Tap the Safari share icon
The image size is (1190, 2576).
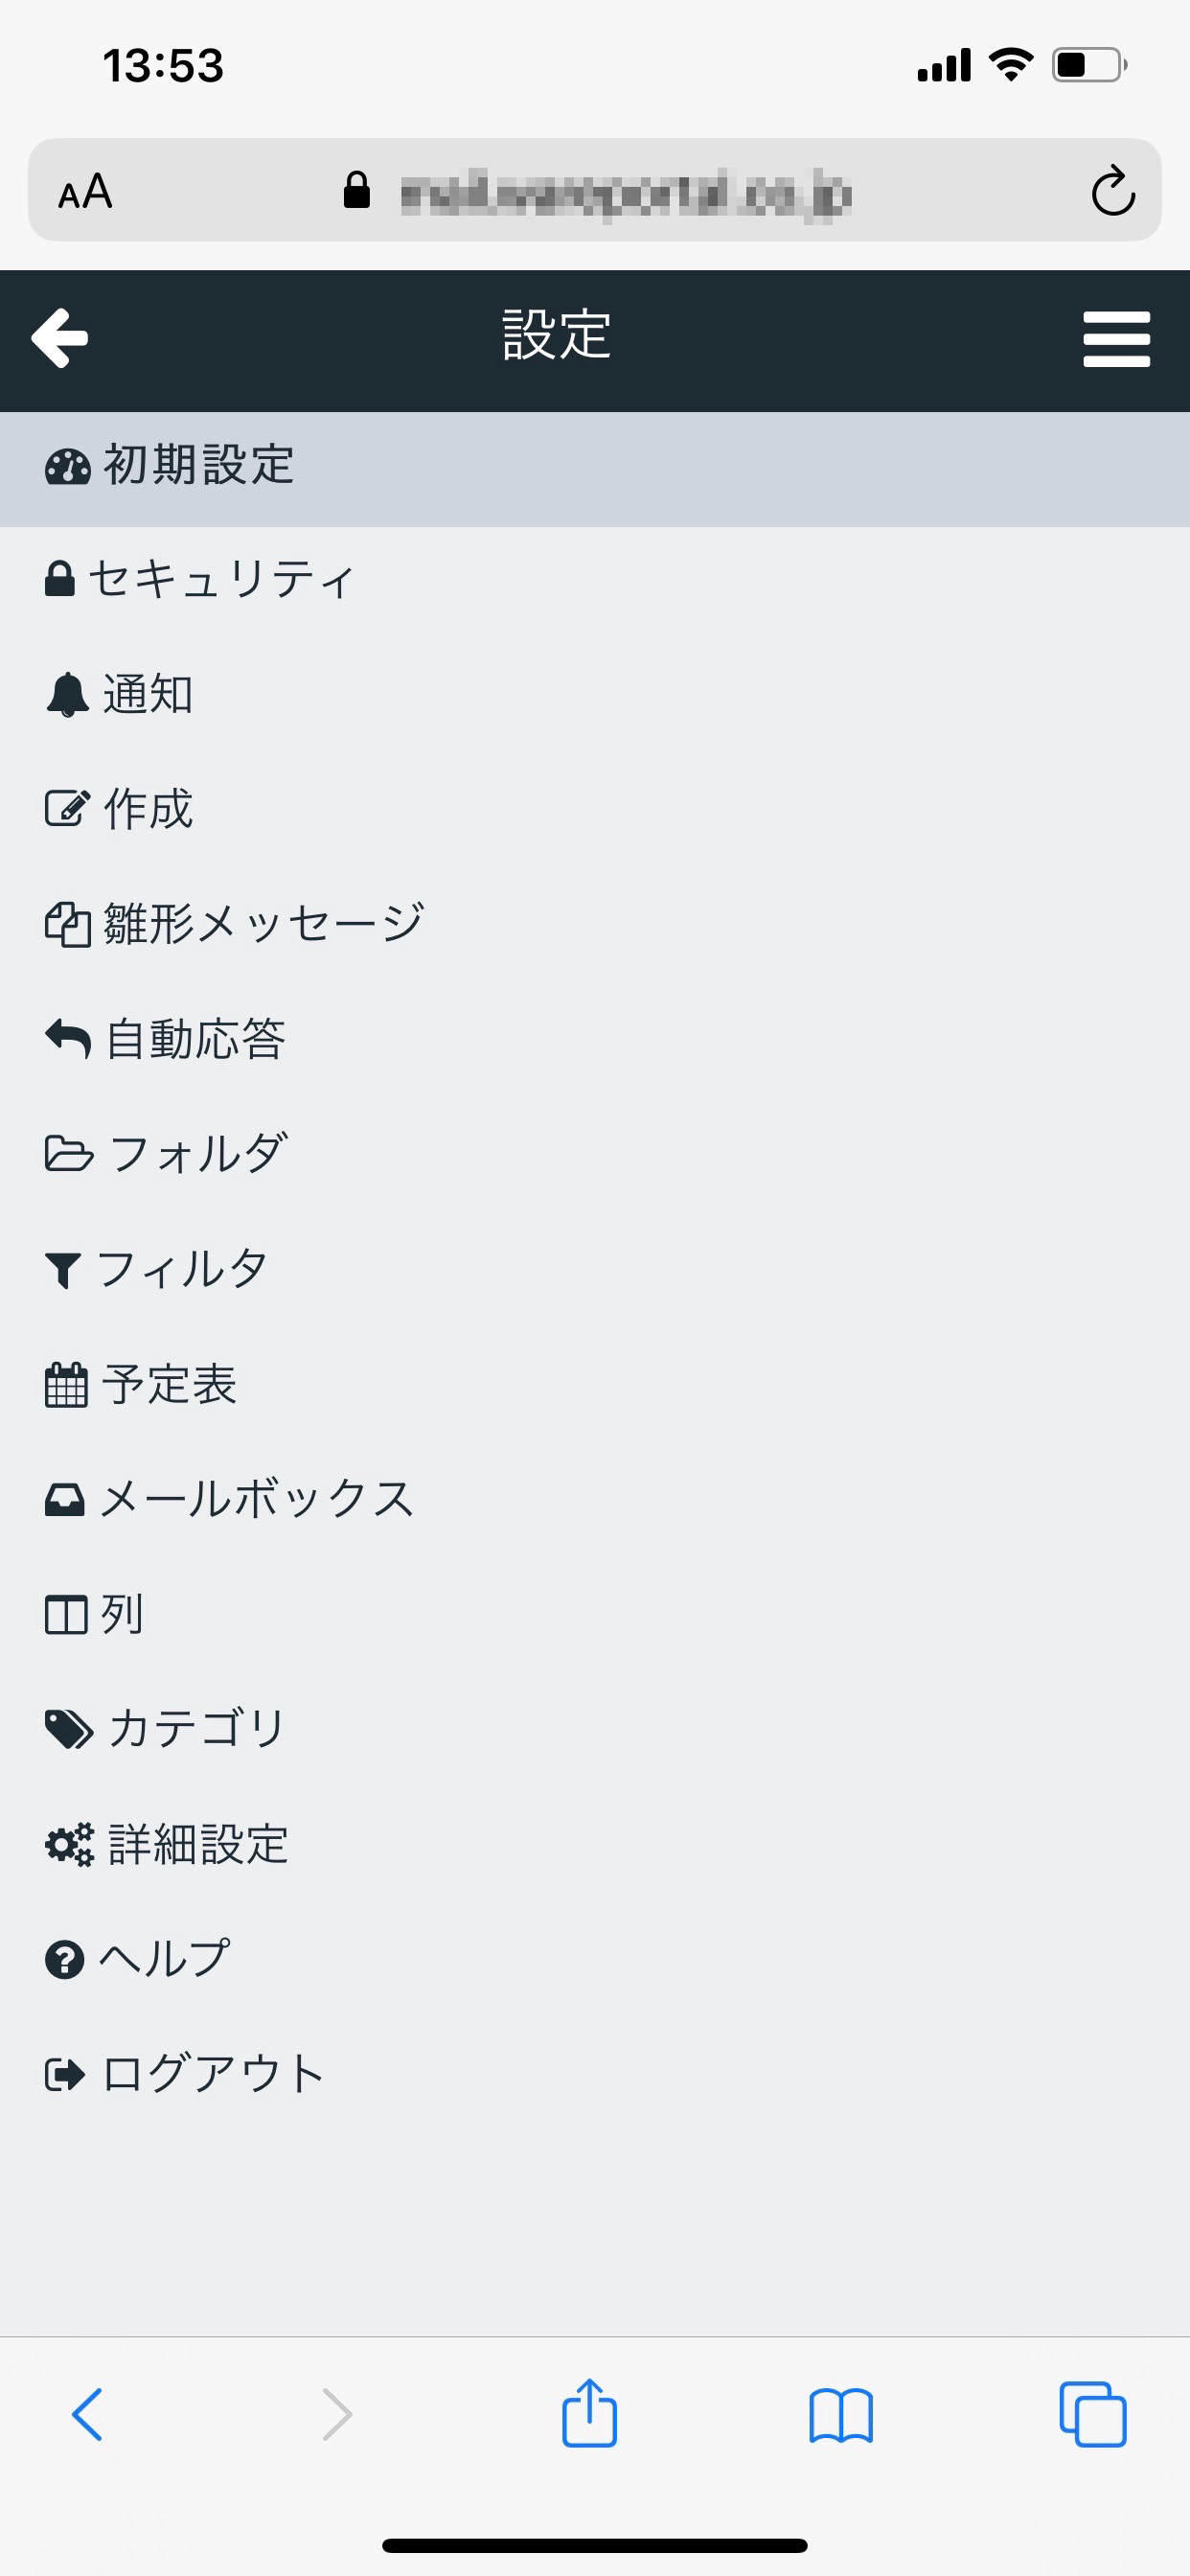pos(589,2414)
